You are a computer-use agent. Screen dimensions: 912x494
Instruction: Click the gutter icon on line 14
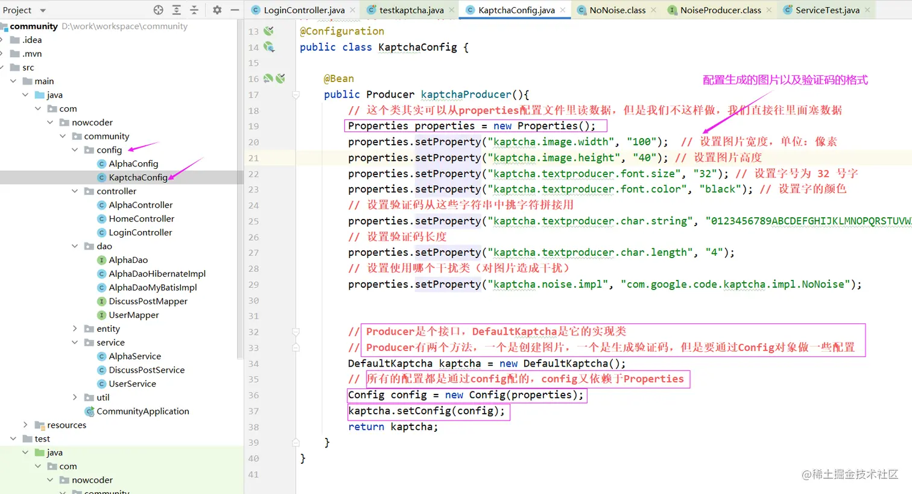[269, 47]
